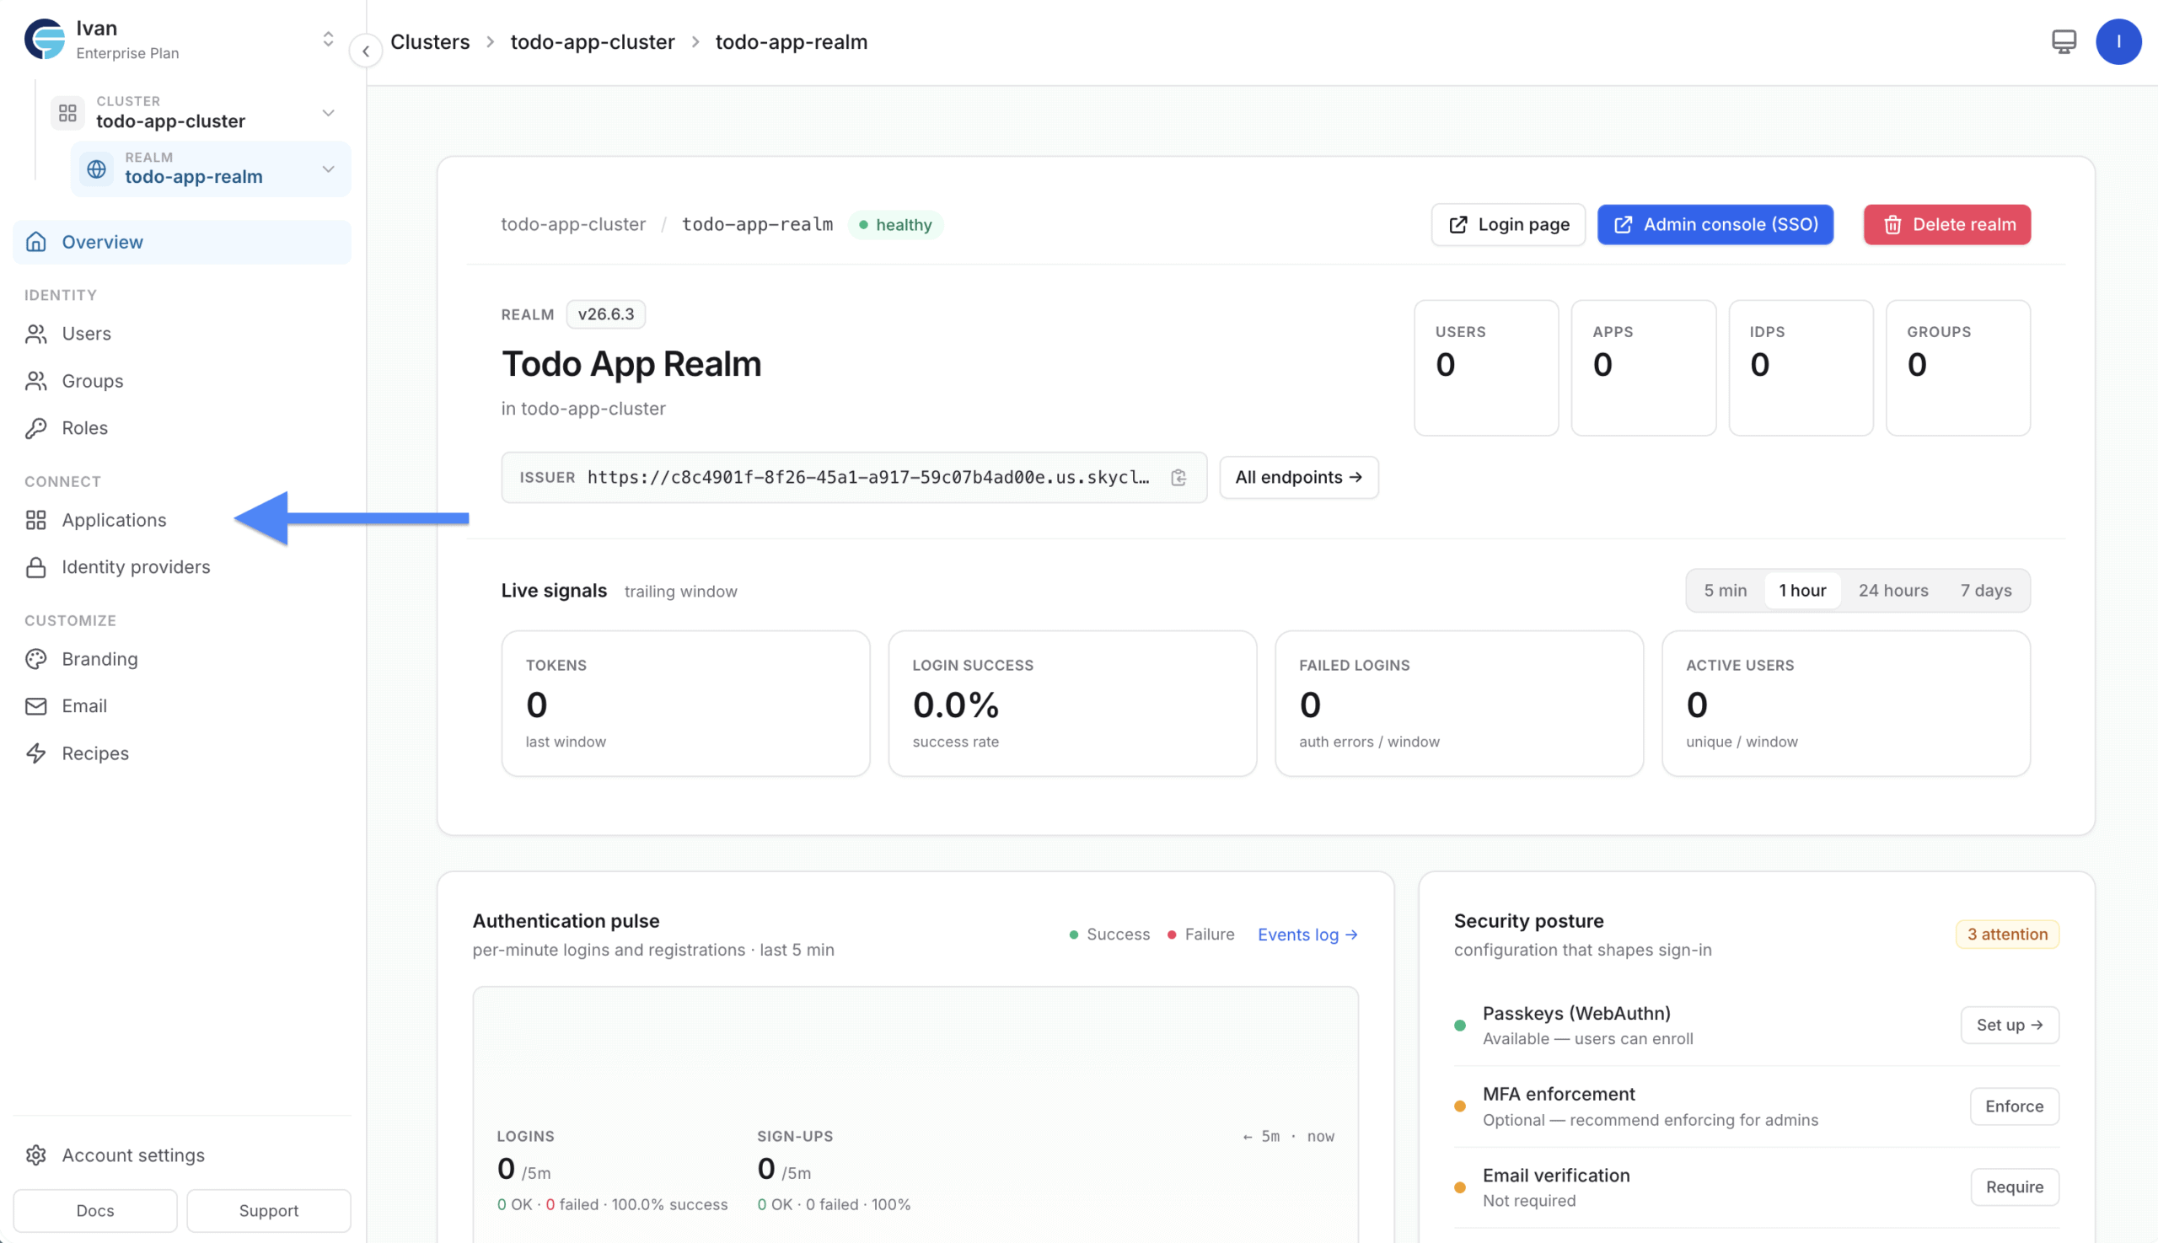Open the Overview page in sidebar
The image size is (2158, 1243).
(182, 242)
